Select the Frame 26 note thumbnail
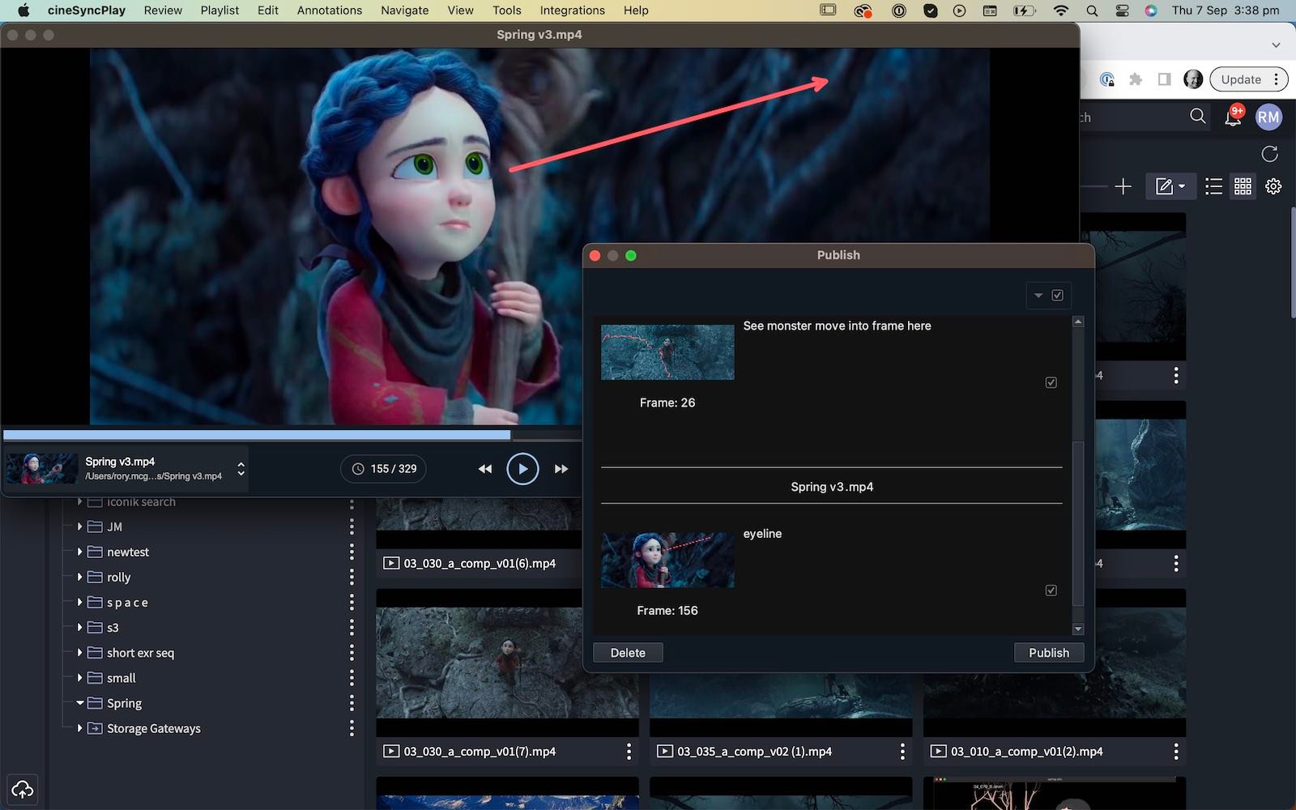Image resolution: width=1296 pixels, height=810 pixels. tap(667, 352)
